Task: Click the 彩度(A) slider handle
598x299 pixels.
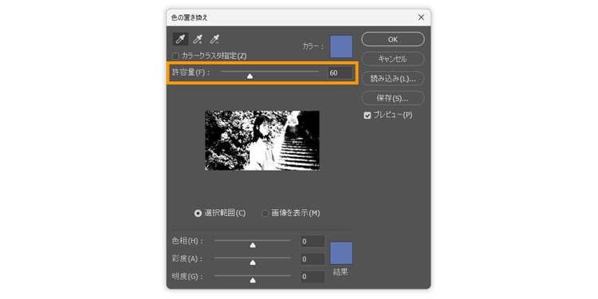Action: [x=253, y=263]
